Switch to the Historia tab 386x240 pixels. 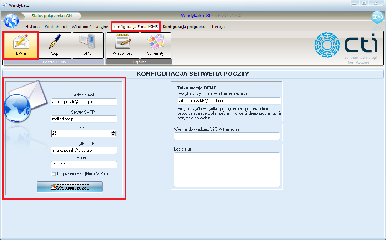[32, 27]
